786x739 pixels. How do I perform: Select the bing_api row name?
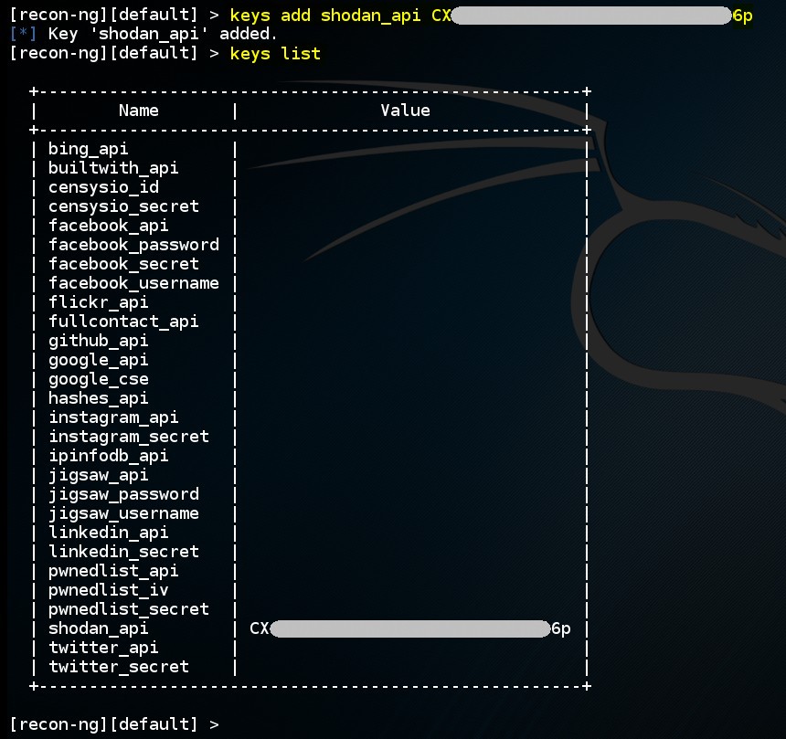point(89,149)
